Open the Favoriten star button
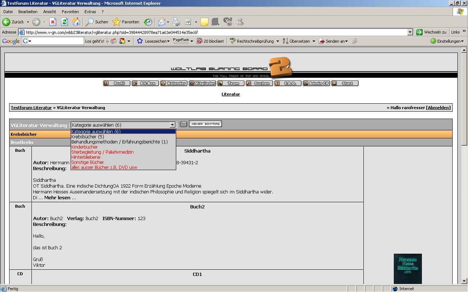Screen dimensions: 468x292 126,22
